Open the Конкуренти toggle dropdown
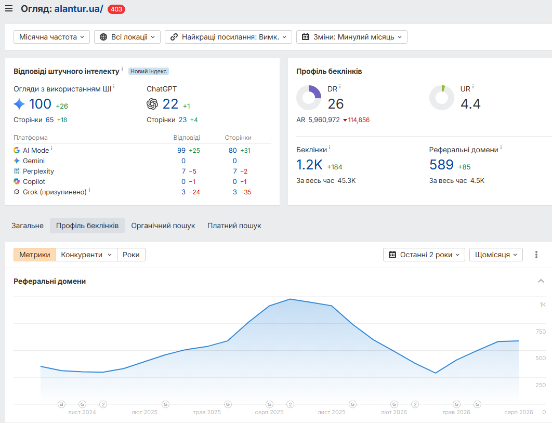The width and height of the screenshot is (552, 423). tap(86, 255)
